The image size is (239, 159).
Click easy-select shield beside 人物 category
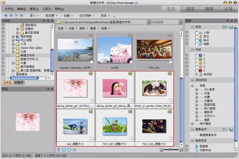click(187, 33)
